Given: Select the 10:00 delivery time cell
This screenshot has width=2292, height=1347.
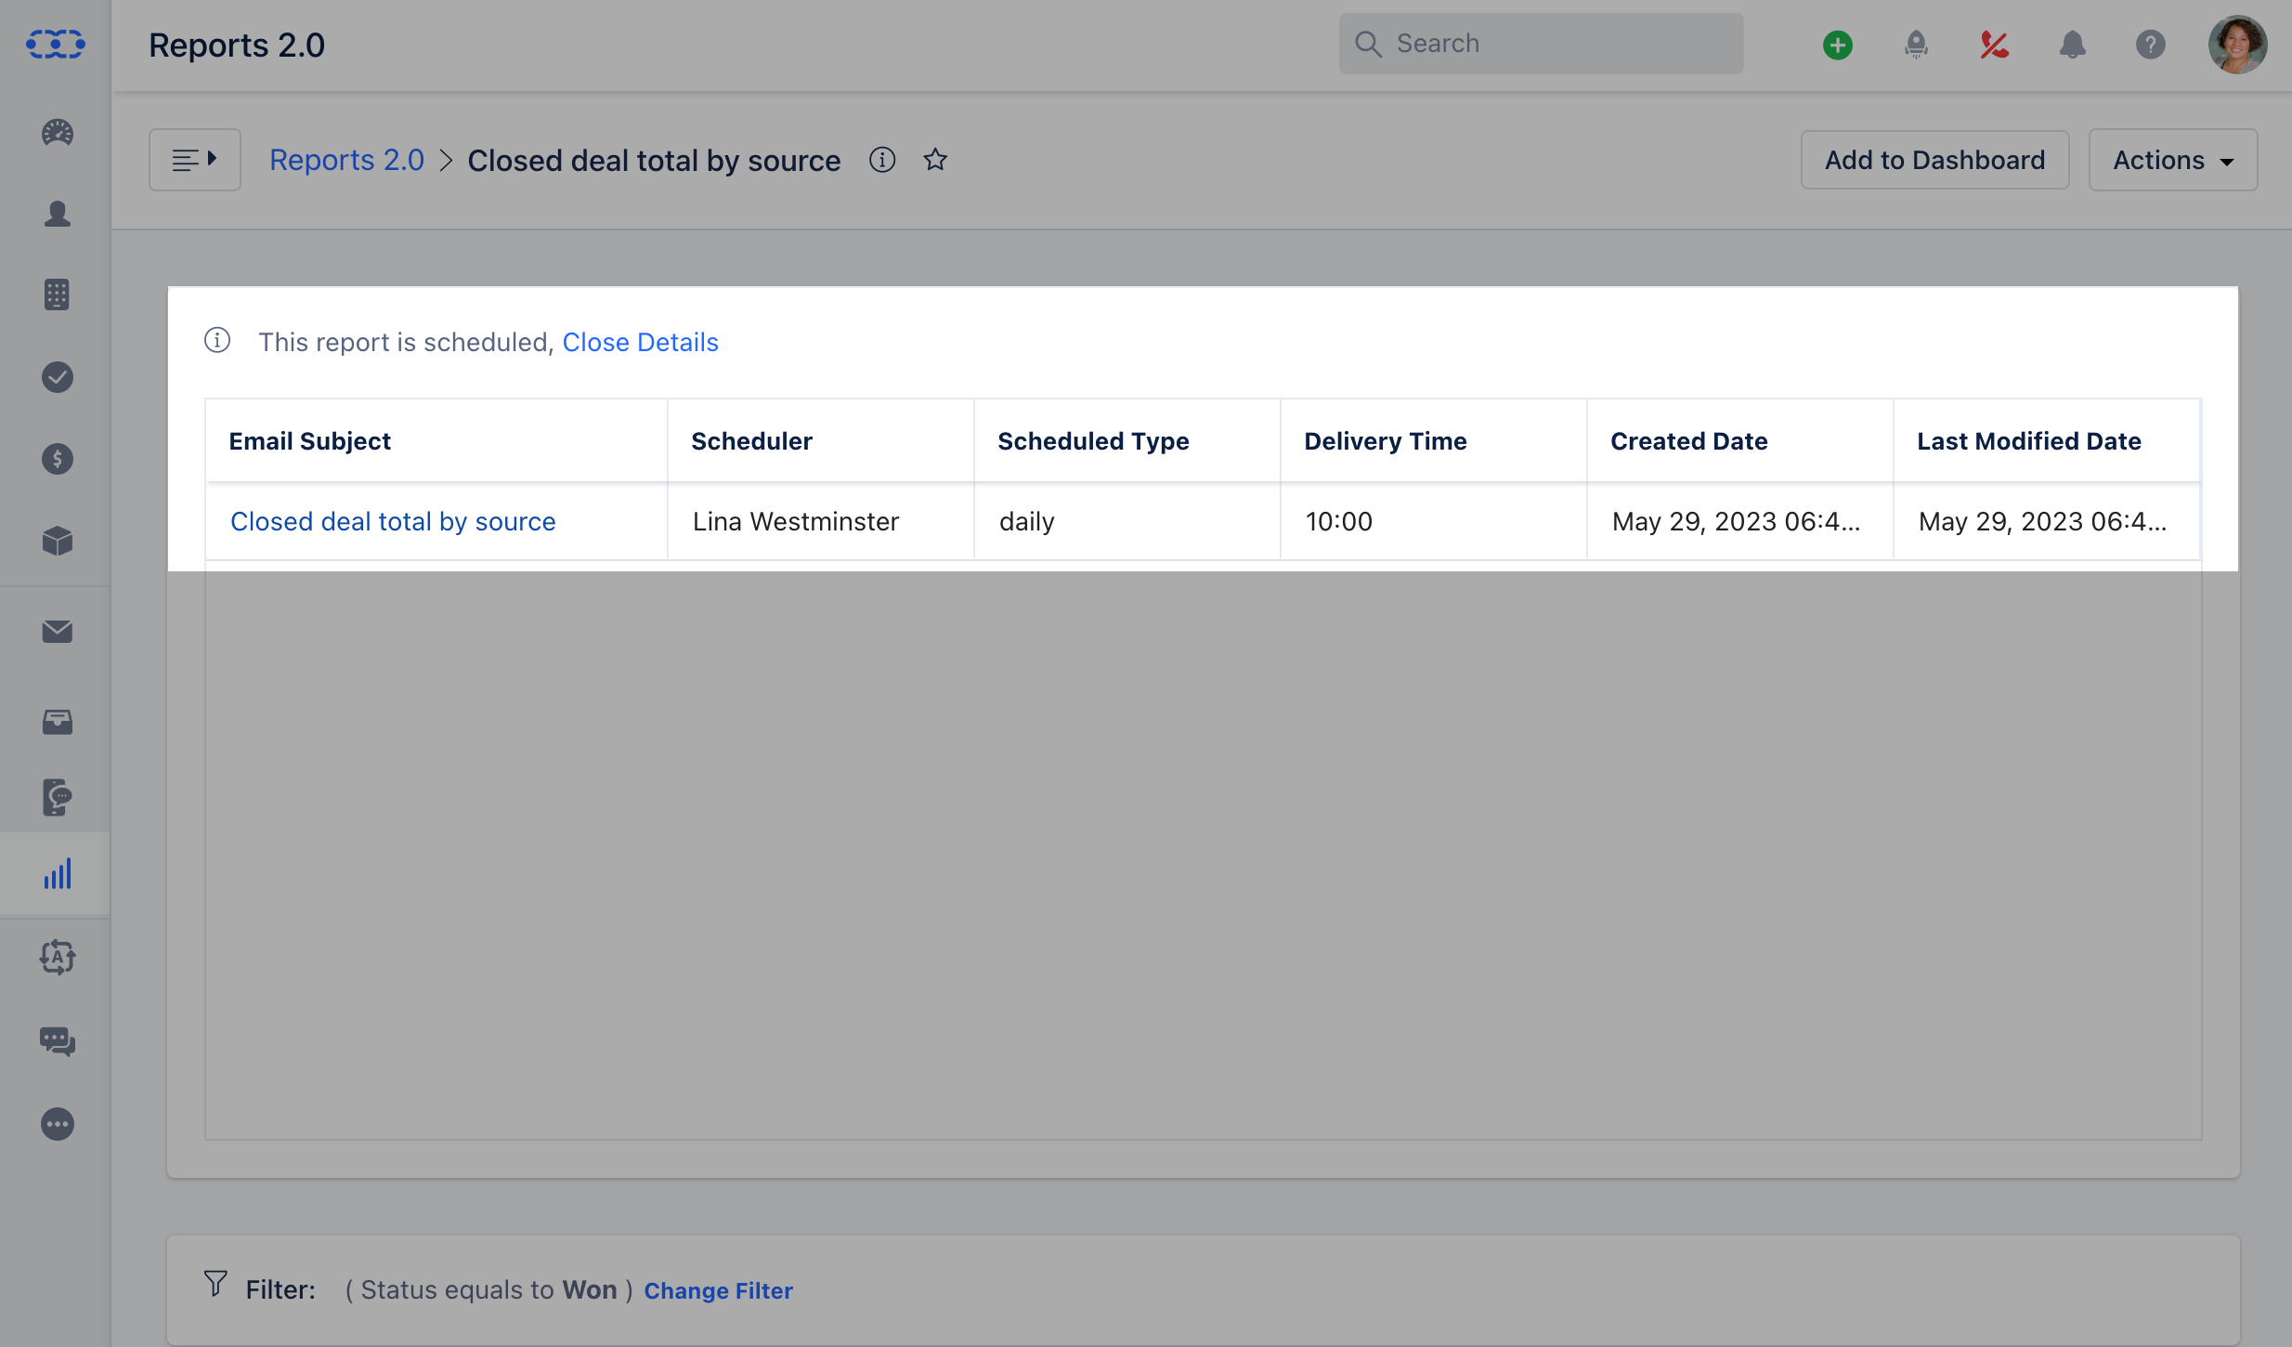Looking at the screenshot, I should [1433, 521].
